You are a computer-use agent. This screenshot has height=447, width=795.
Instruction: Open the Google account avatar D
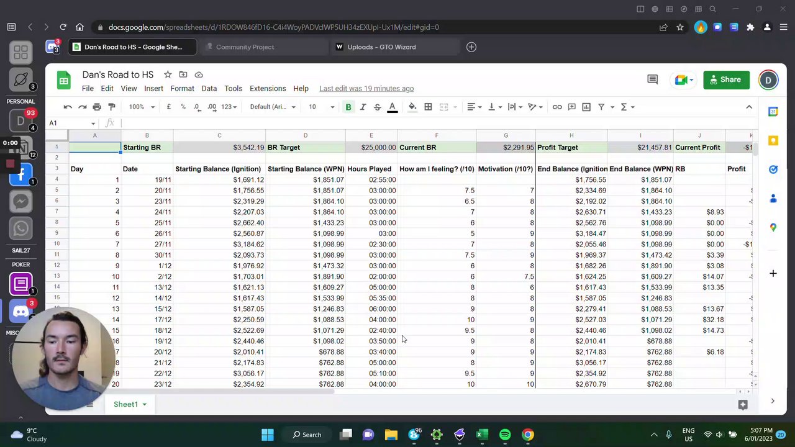[x=768, y=79]
